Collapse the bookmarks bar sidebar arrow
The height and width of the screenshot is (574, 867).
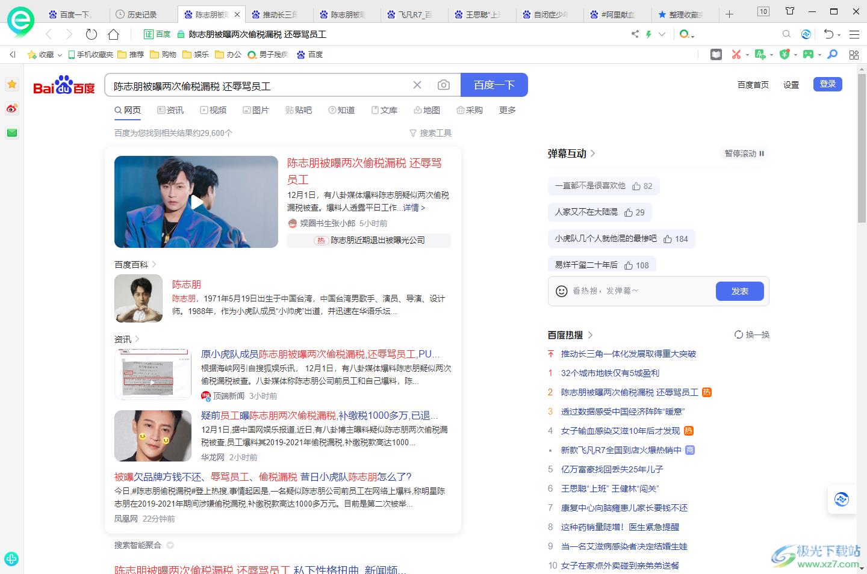[13, 55]
